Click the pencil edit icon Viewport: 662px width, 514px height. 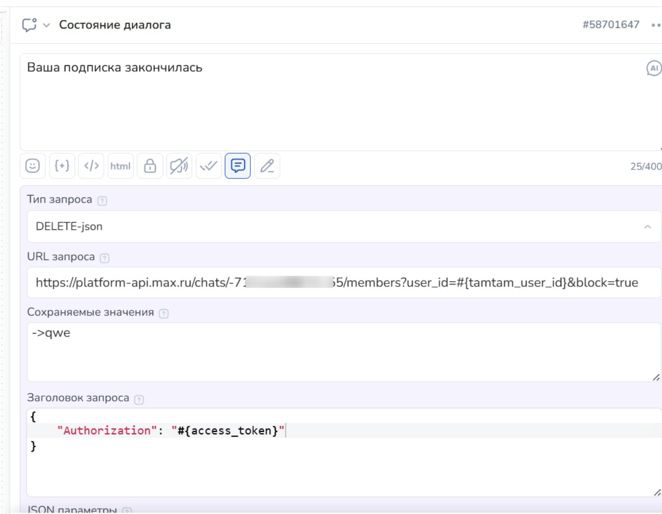click(267, 166)
